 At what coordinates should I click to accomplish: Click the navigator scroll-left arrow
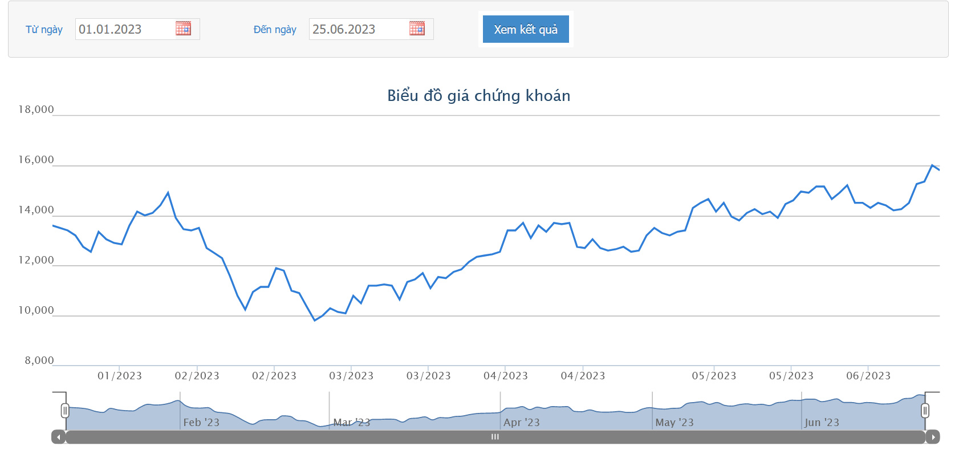click(58, 437)
